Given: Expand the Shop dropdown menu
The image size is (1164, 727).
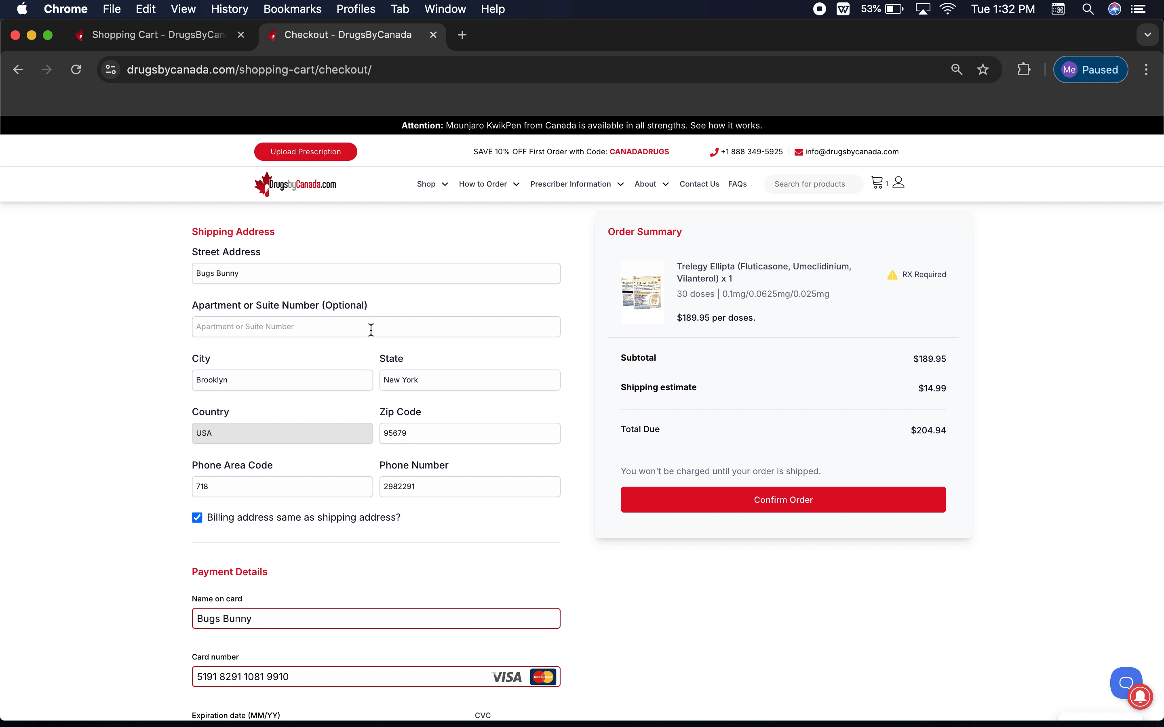Looking at the screenshot, I should coord(432,184).
